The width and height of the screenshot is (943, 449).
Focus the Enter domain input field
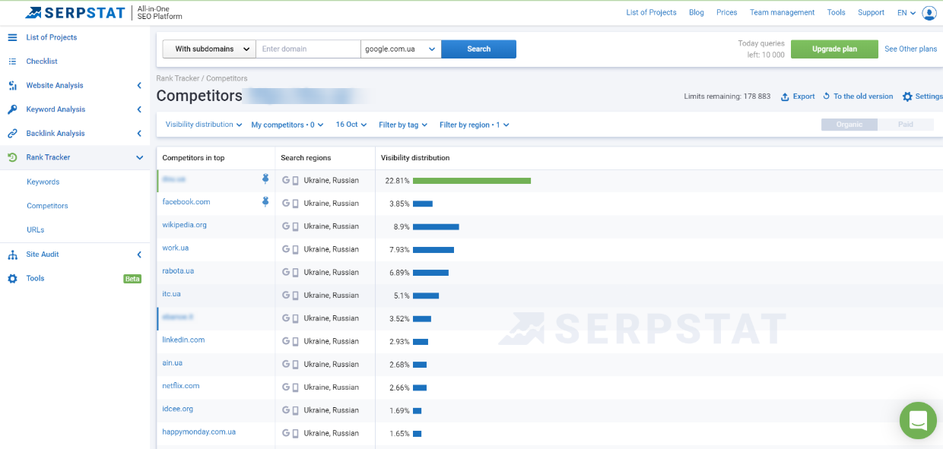click(308, 49)
